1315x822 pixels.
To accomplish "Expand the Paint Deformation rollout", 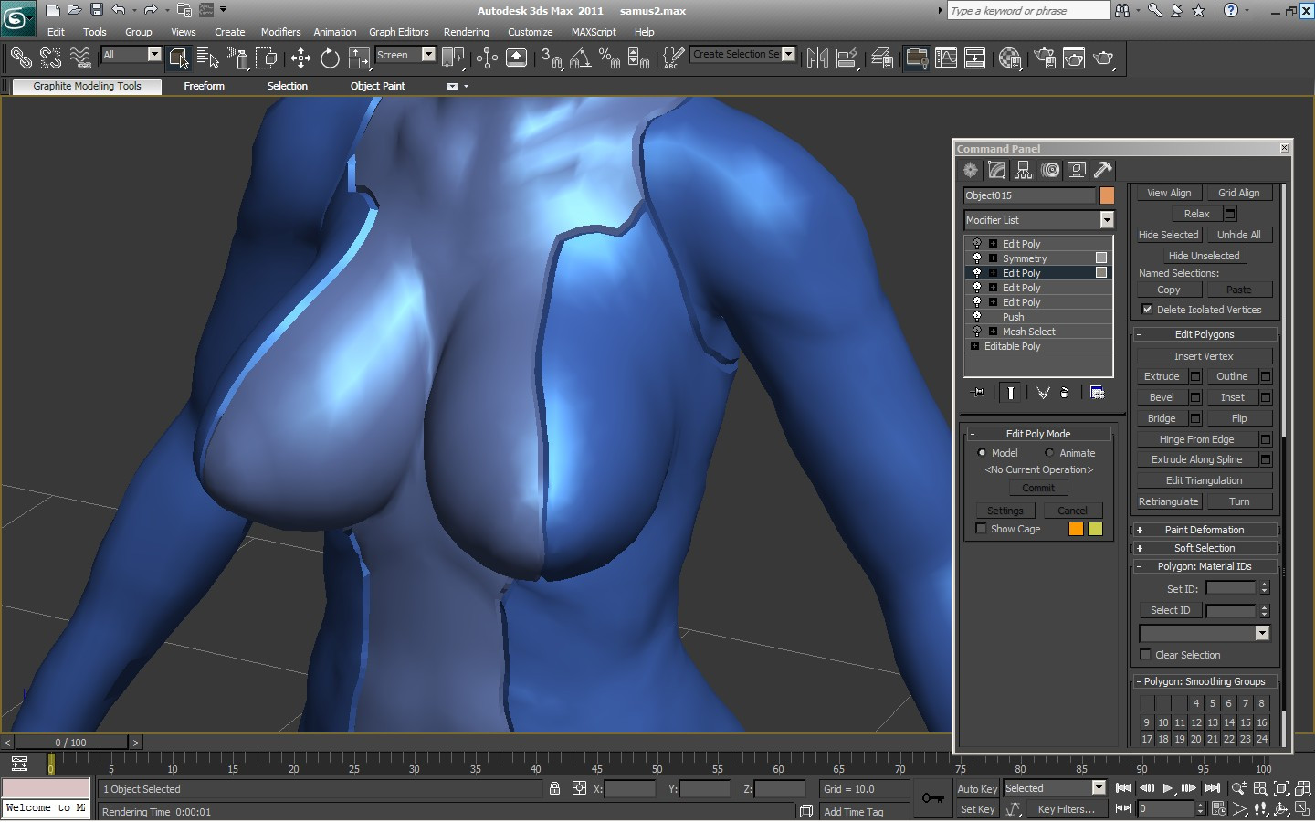I will pos(1205,530).
